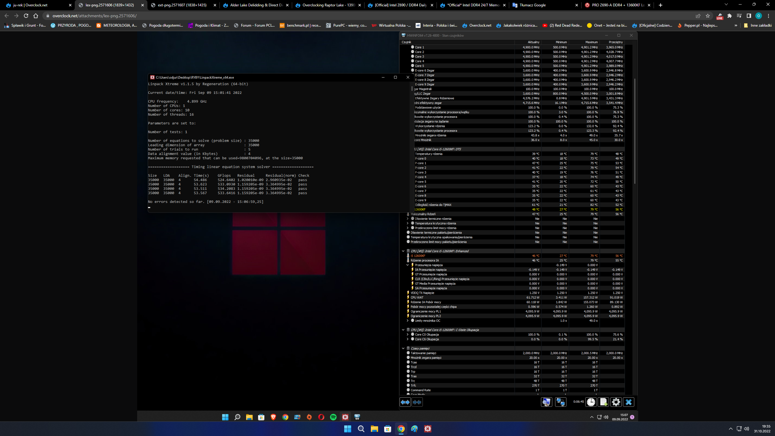
Task: Switch to the Alder Lake Delidding tab
Action: click(256, 5)
